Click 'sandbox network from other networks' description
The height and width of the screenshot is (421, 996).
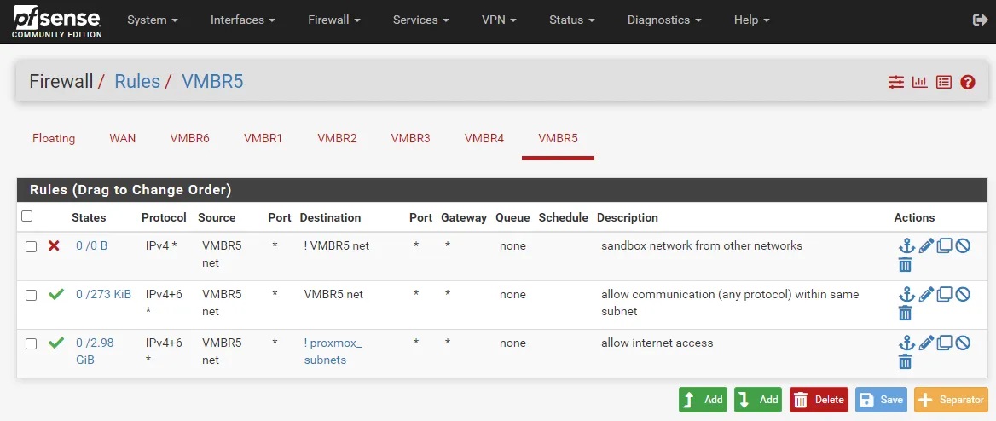click(x=702, y=245)
